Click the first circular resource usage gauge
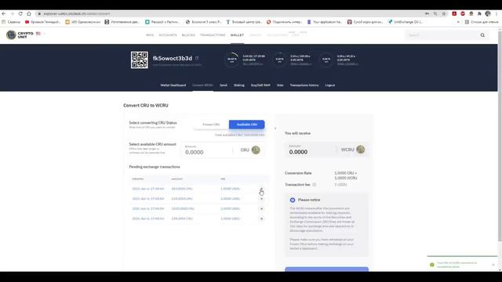The width and height of the screenshot is (502, 282). 232,60
